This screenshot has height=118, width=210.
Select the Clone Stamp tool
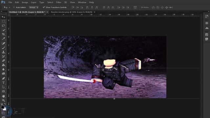click(x=4, y=52)
